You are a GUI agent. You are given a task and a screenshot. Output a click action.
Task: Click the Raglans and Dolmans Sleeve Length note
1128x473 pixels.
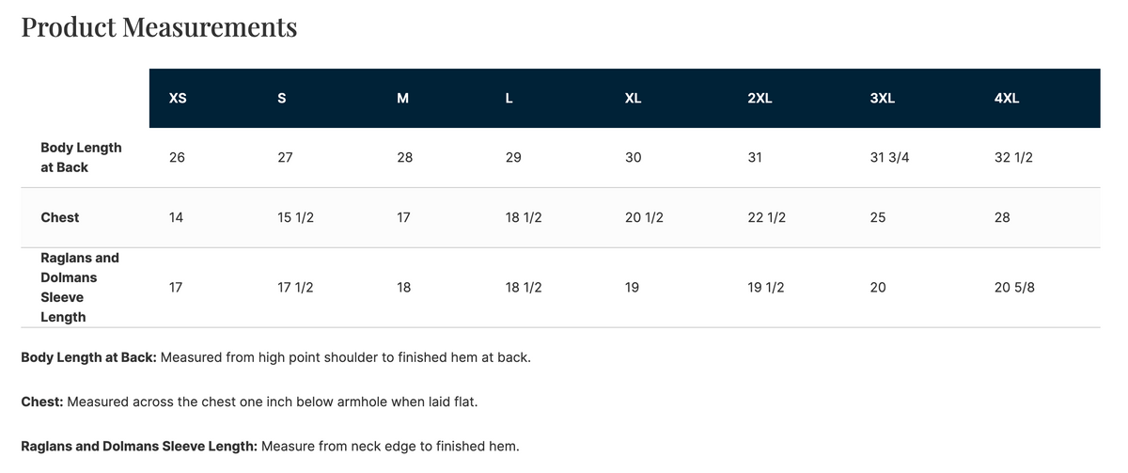click(270, 446)
